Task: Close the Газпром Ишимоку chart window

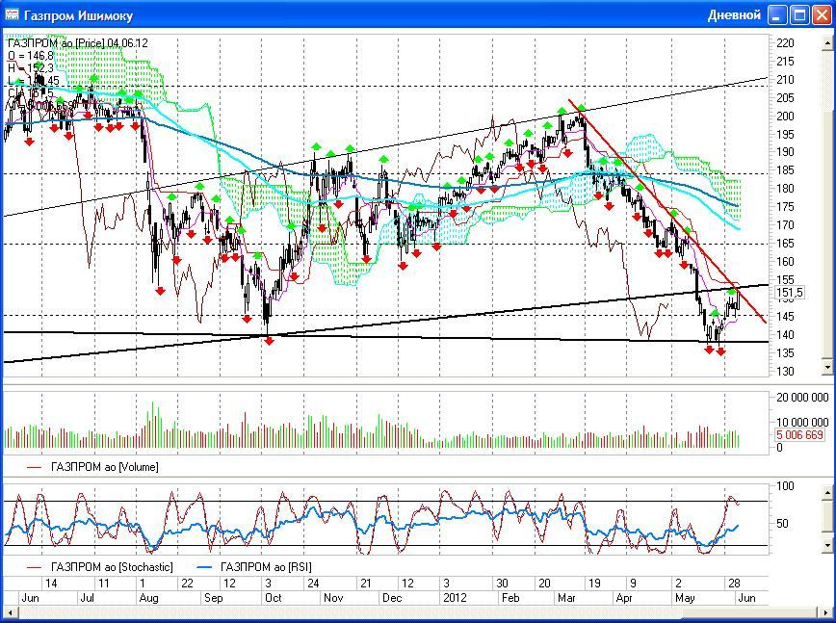Action: [x=822, y=14]
